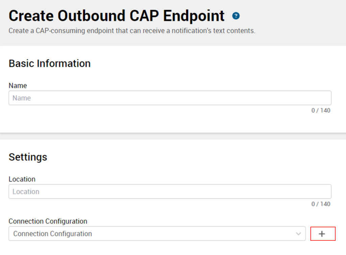This screenshot has width=346, height=255.
Task: Focus the Location text field
Action: (x=170, y=192)
